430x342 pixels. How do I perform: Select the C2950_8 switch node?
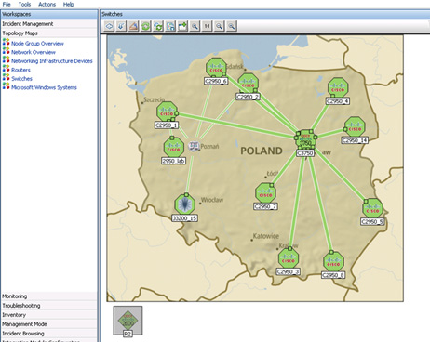click(333, 261)
